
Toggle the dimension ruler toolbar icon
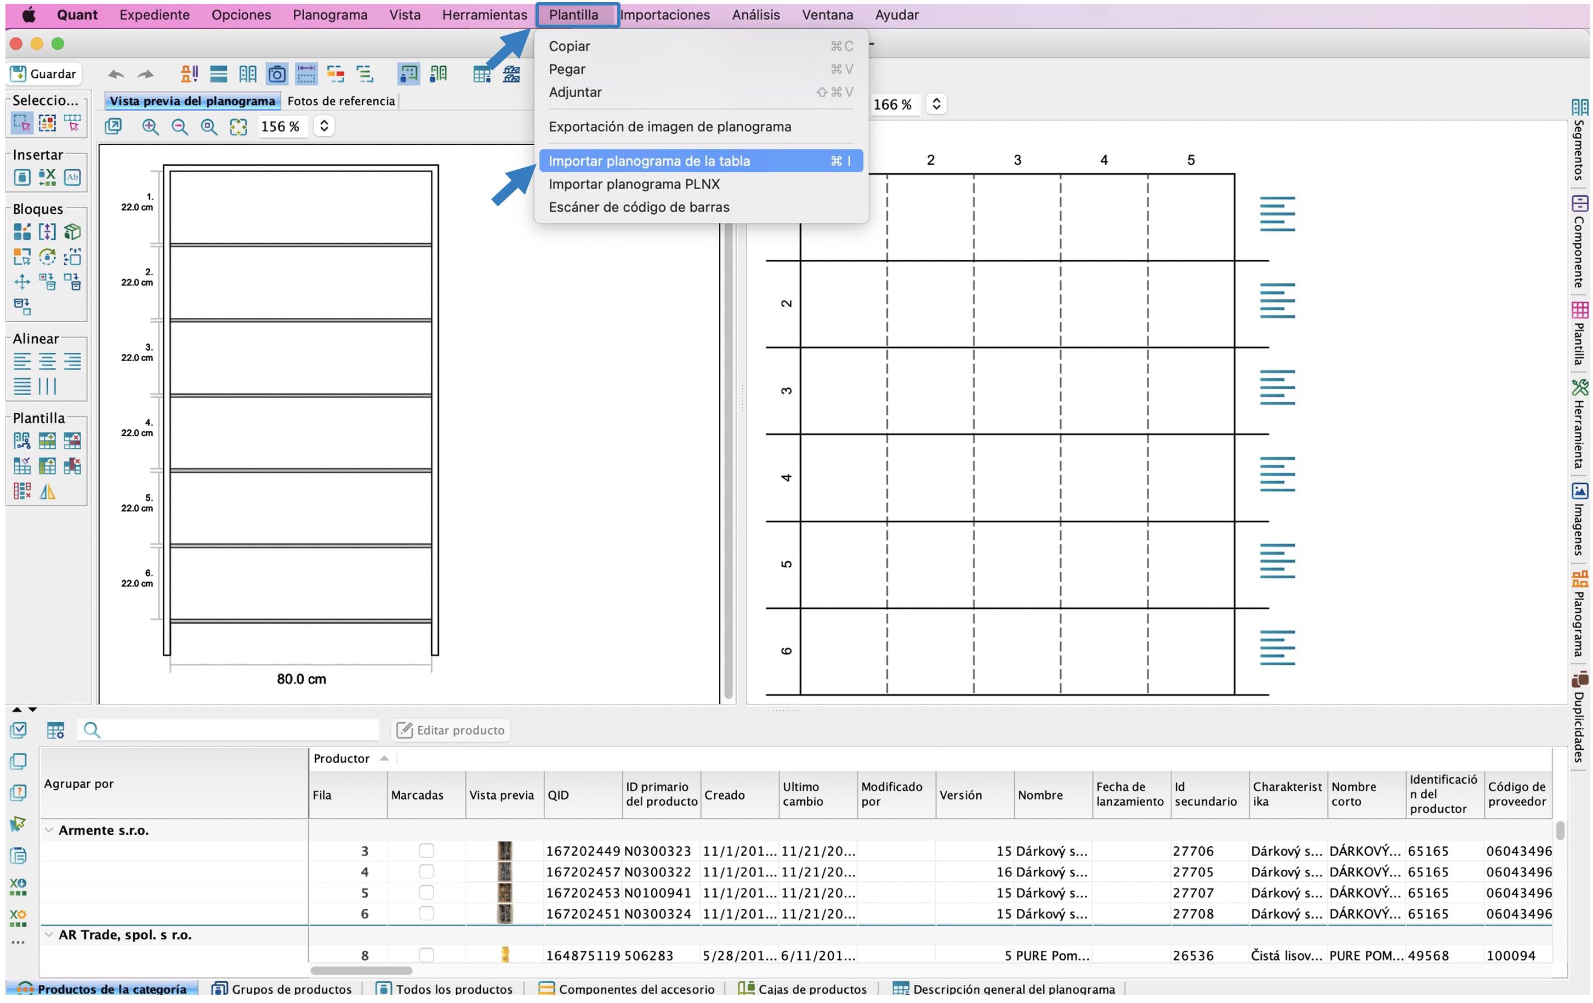306,74
